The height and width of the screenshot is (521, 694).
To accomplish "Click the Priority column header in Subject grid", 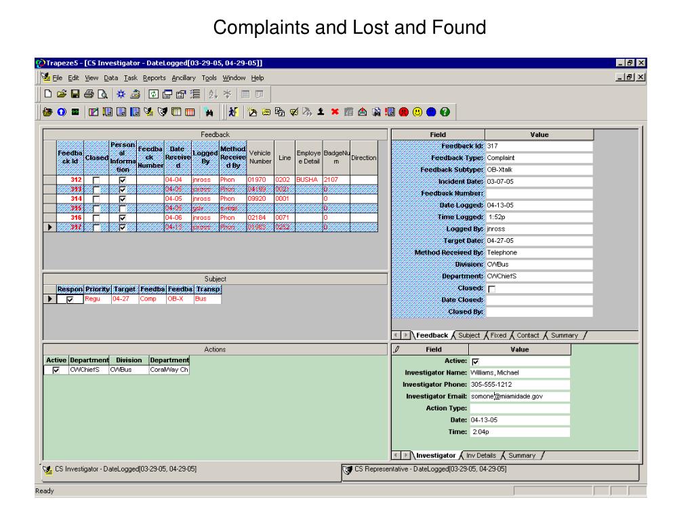I will coord(98,289).
